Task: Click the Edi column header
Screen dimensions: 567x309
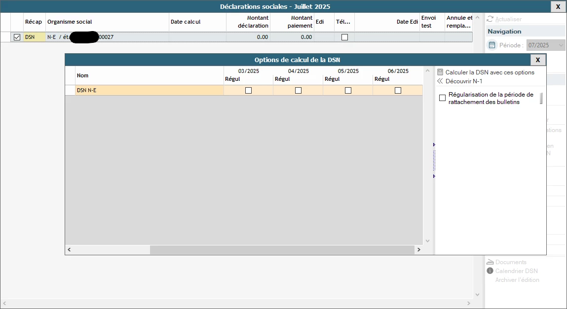Action: tap(324, 22)
